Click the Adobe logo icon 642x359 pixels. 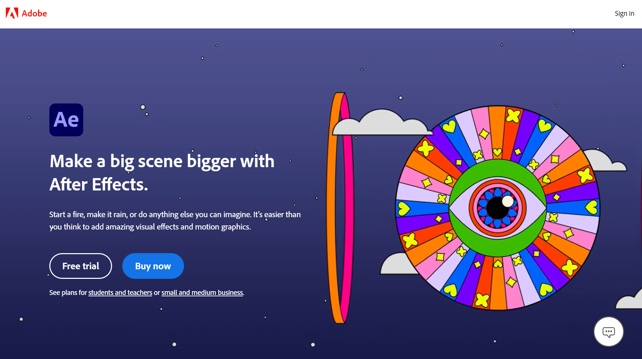(x=12, y=13)
